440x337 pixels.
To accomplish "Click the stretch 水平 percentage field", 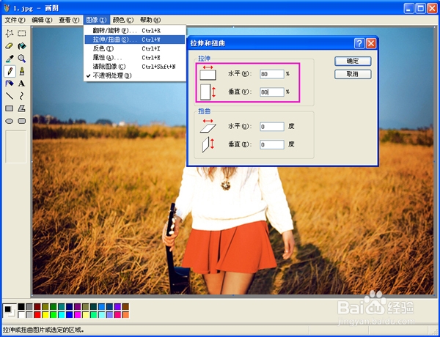I will [x=271, y=74].
